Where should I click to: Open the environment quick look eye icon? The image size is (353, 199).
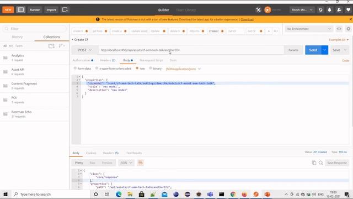(x=339, y=29)
